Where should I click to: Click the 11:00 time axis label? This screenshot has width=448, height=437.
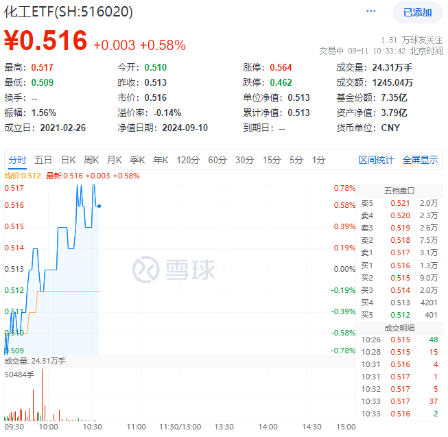(136, 427)
